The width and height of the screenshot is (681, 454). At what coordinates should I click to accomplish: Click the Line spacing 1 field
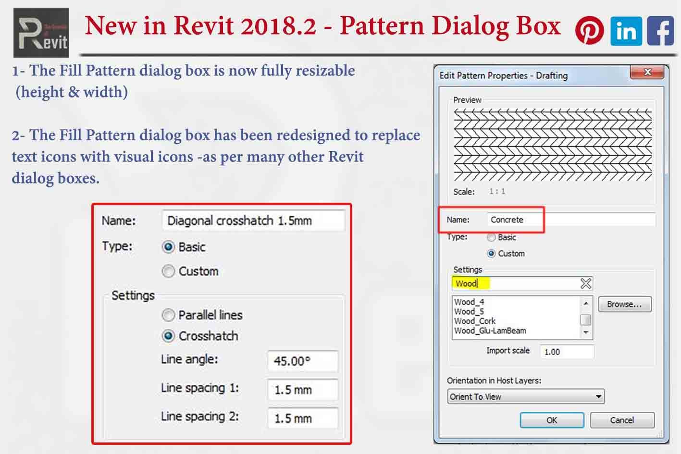pos(303,390)
